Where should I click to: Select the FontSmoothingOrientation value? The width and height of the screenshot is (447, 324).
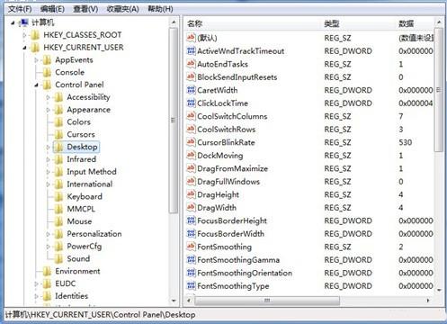[245, 273]
